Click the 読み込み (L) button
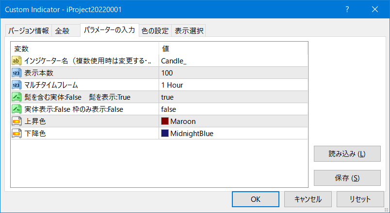Viewport: 390px width, 213px height. [x=347, y=154]
